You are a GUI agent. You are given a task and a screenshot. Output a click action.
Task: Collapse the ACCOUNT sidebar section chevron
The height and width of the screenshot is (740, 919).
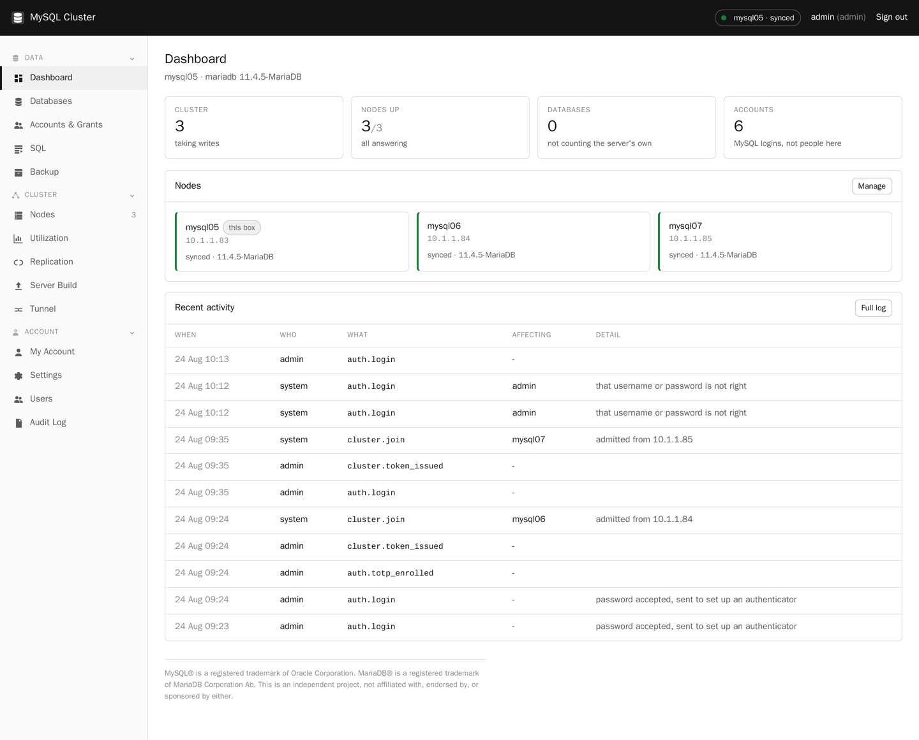click(132, 333)
